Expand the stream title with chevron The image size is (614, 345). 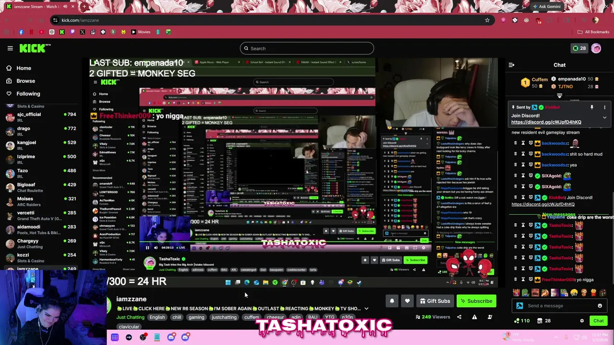coord(366,309)
